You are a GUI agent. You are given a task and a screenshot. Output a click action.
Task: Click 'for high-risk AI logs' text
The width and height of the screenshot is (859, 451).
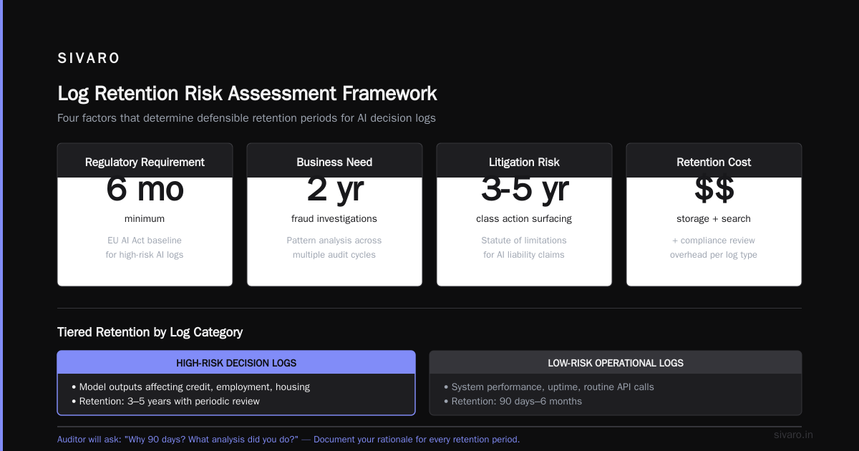click(x=145, y=255)
